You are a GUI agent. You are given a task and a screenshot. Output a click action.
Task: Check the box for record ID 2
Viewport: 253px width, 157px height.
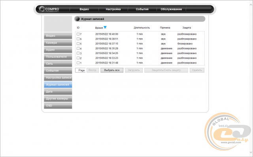click(78, 58)
